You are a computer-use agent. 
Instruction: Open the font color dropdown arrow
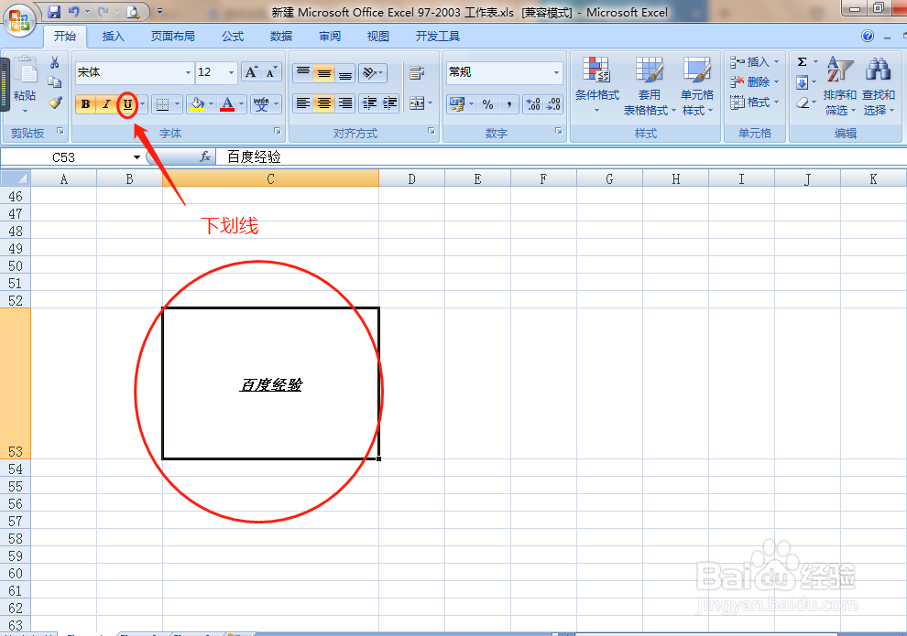[x=241, y=104]
